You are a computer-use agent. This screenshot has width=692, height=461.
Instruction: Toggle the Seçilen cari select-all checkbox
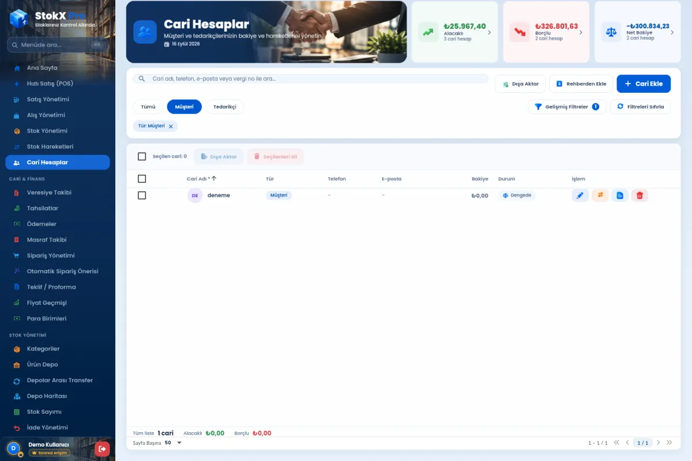pos(142,156)
